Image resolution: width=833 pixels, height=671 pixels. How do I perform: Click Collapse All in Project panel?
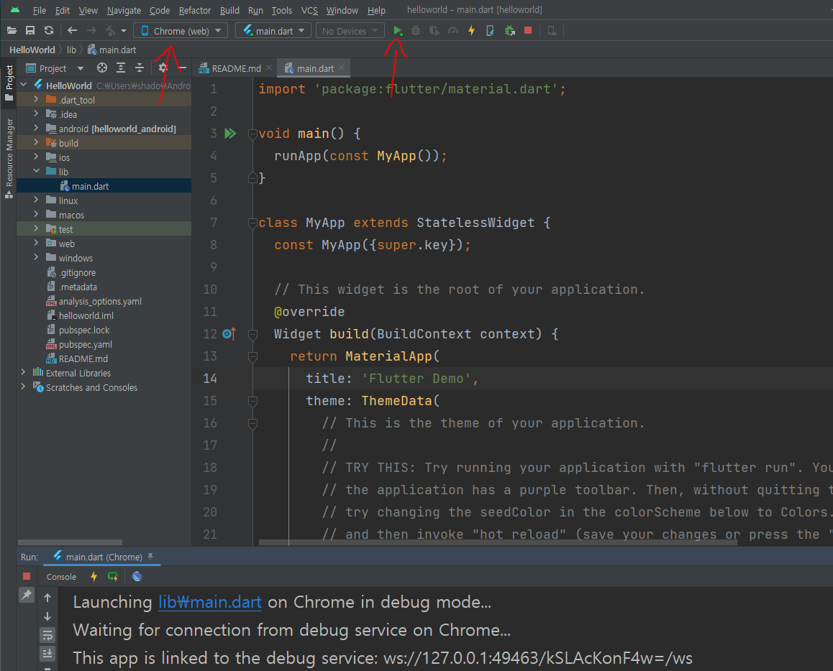coord(139,68)
